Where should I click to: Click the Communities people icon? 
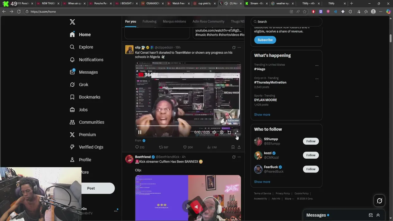pos(72,122)
